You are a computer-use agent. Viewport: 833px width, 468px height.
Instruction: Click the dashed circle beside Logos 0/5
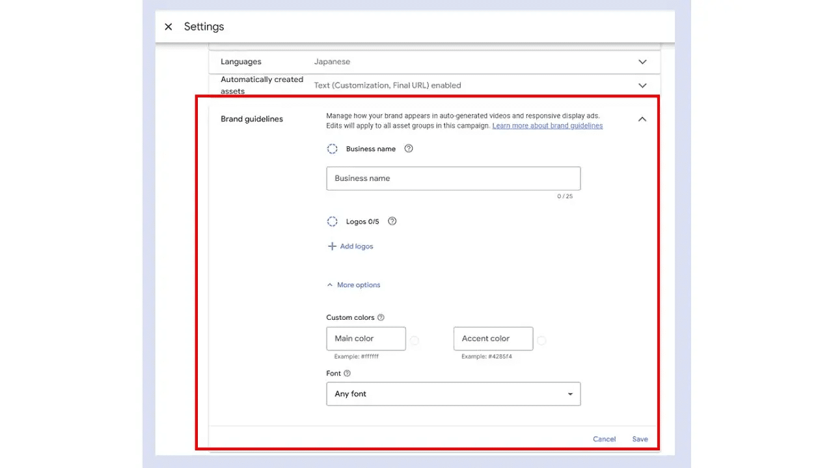(x=332, y=222)
